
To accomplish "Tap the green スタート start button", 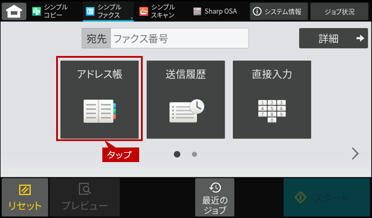I will pyautogui.click(x=327, y=198).
